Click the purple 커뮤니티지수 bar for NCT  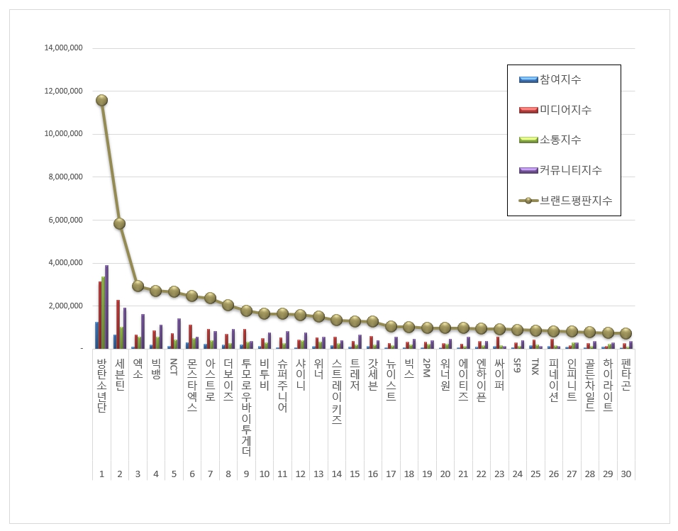179,333
